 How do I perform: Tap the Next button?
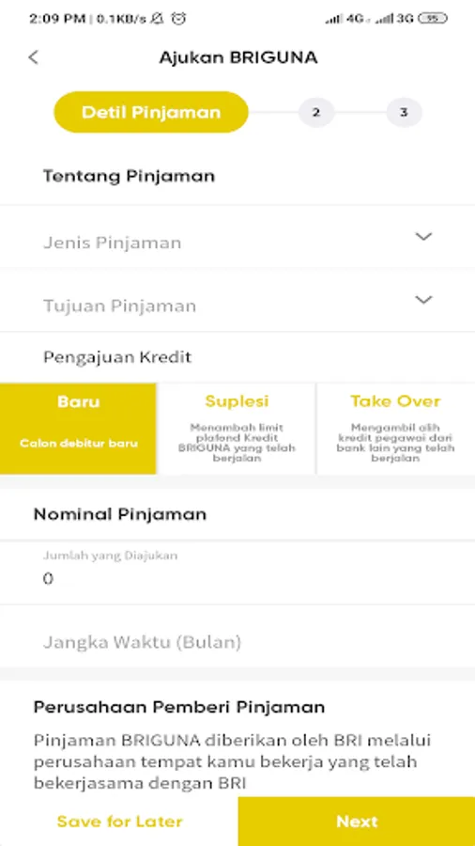[357, 822]
